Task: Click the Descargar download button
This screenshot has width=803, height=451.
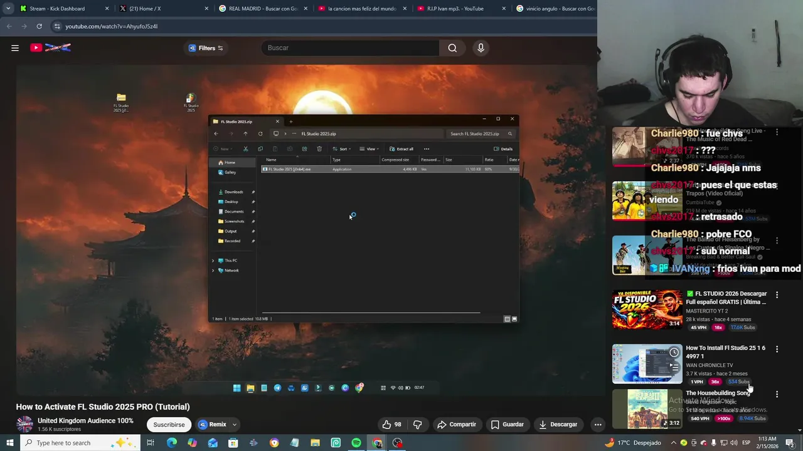Action: tap(558, 425)
